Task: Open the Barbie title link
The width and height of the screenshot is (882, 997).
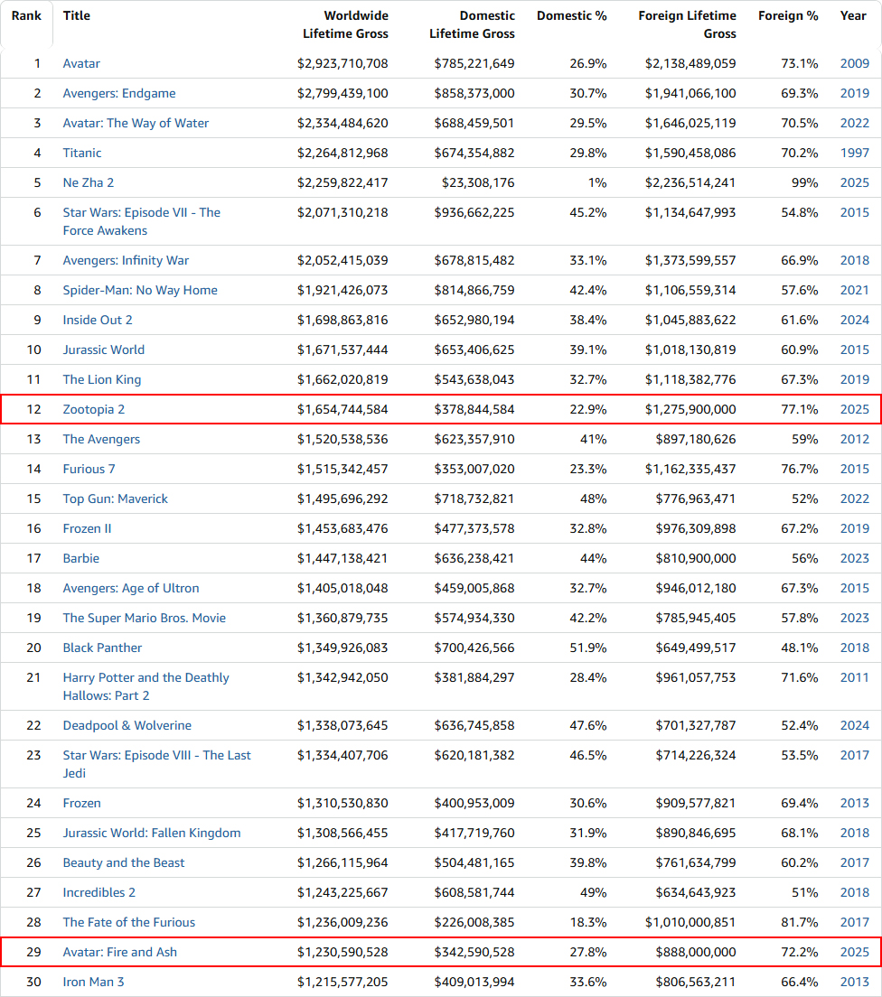Action: pyautogui.click(x=81, y=558)
